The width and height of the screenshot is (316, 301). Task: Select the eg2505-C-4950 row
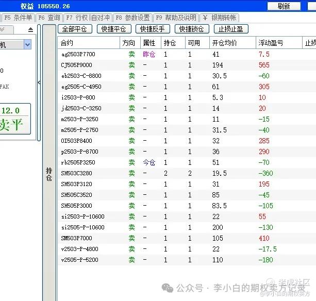[187, 87]
